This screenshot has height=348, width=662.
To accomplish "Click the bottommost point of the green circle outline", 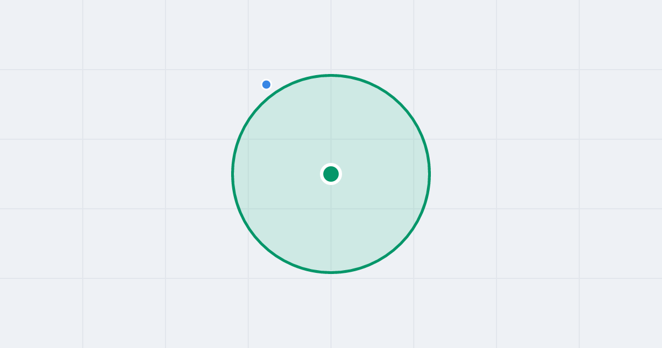I will (x=331, y=272).
